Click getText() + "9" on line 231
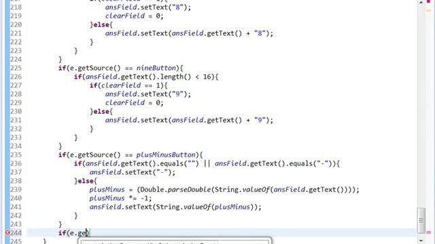The width and height of the screenshot is (435, 244). [236, 121]
